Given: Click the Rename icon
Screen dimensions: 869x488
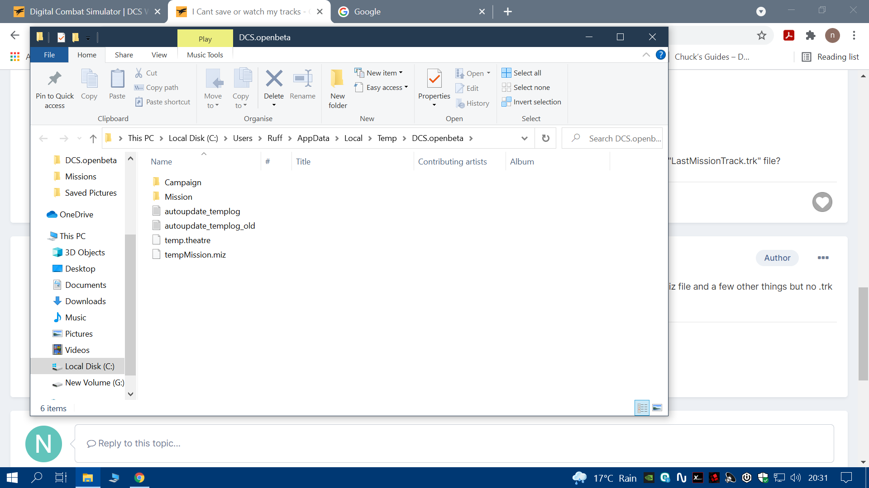Looking at the screenshot, I should coord(302,79).
